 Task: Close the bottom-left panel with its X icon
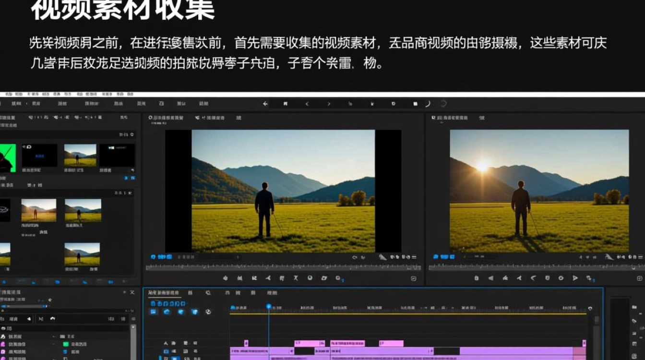132,292
